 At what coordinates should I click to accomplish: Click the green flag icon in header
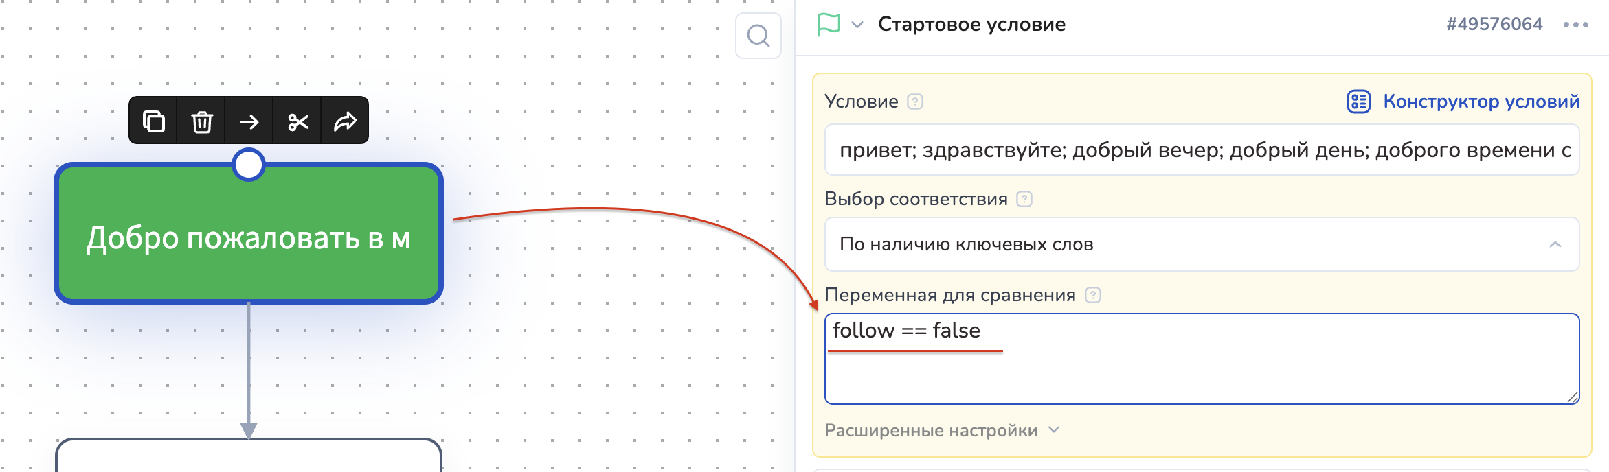[829, 25]
